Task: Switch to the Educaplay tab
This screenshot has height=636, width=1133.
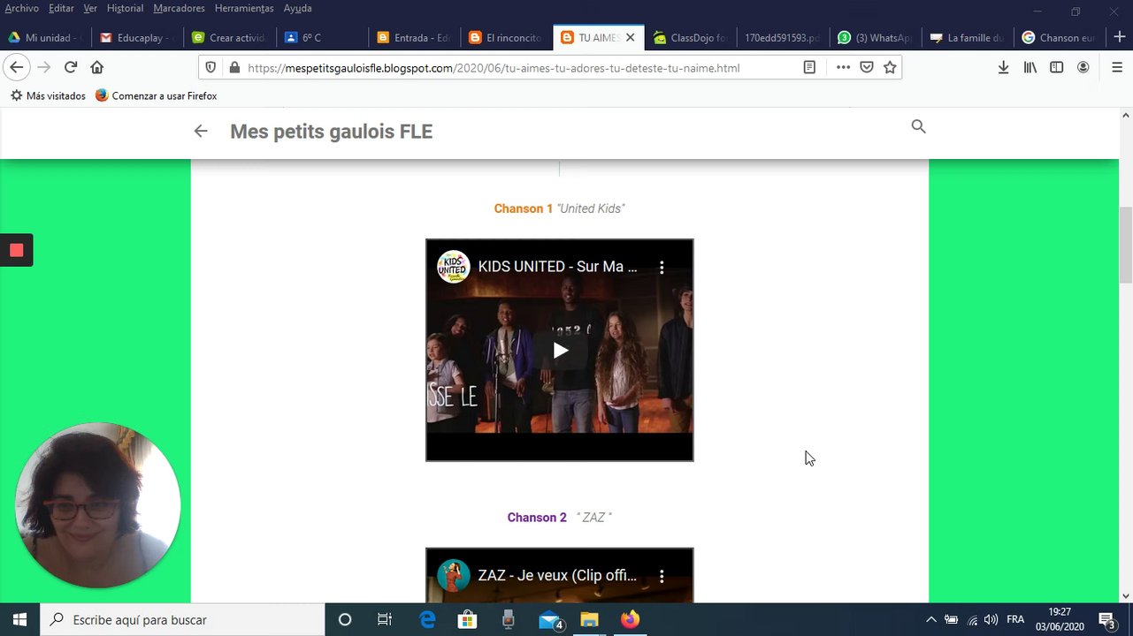Action: 137,38
